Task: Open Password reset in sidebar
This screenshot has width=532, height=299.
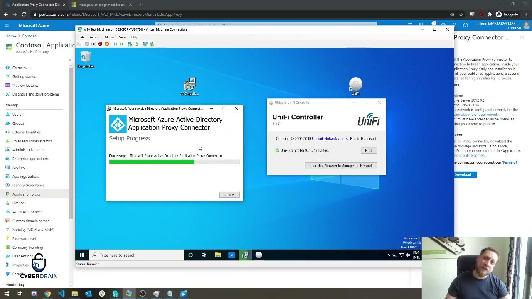Action: click(24, 238)
